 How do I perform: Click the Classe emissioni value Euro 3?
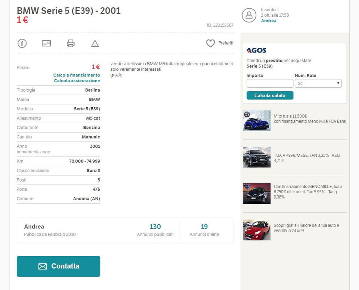(94, 170)
